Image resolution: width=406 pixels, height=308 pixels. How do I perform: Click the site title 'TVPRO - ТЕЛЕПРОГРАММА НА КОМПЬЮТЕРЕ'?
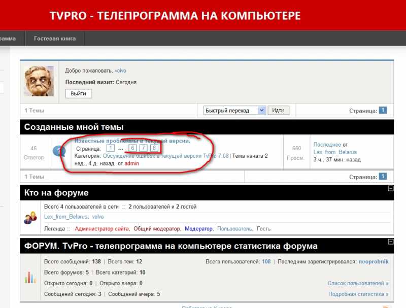175,16
